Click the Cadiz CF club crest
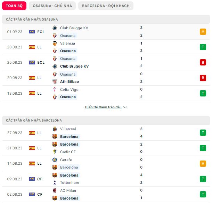 pyautogui.click(x=55, y=152)
